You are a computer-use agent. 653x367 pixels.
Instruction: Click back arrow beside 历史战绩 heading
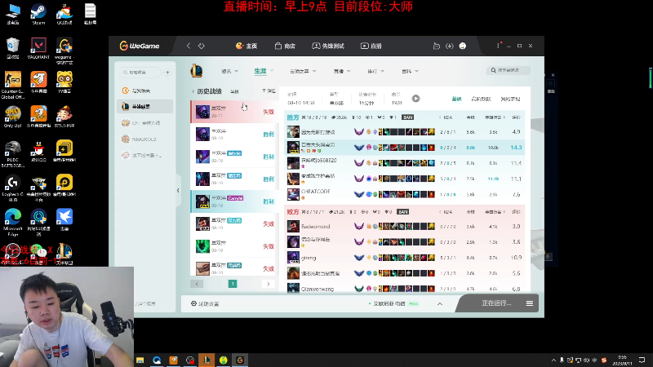click(x=193, y=91)
